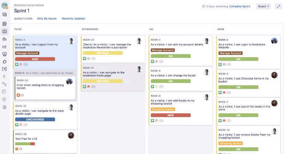284x154 pixels.
Task: Click the Complete Sprint link
Action: 240,6
